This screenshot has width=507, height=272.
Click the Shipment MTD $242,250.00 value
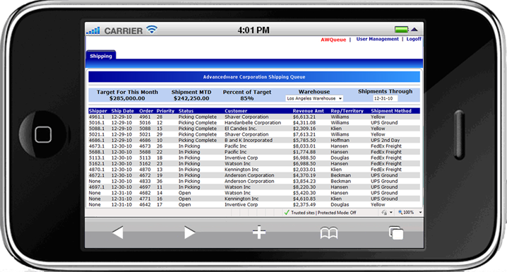(x=191, y=98)
